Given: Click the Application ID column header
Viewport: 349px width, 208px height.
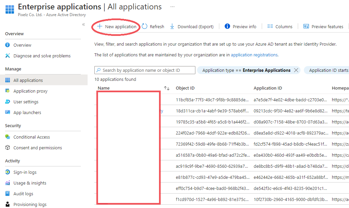Looking at the screenshot, I should click(267, 88).
